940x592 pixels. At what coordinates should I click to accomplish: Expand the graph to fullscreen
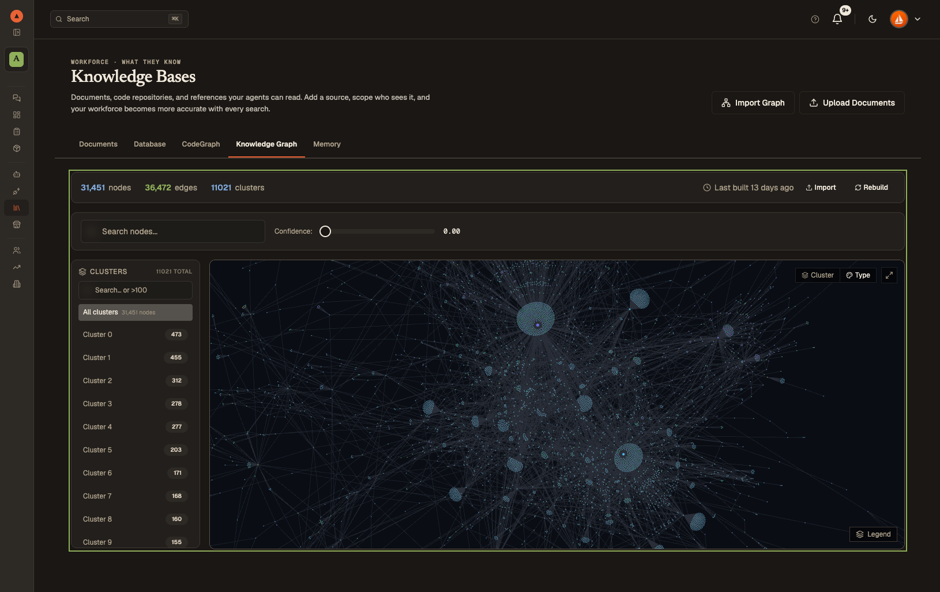[x=889, y=275]
